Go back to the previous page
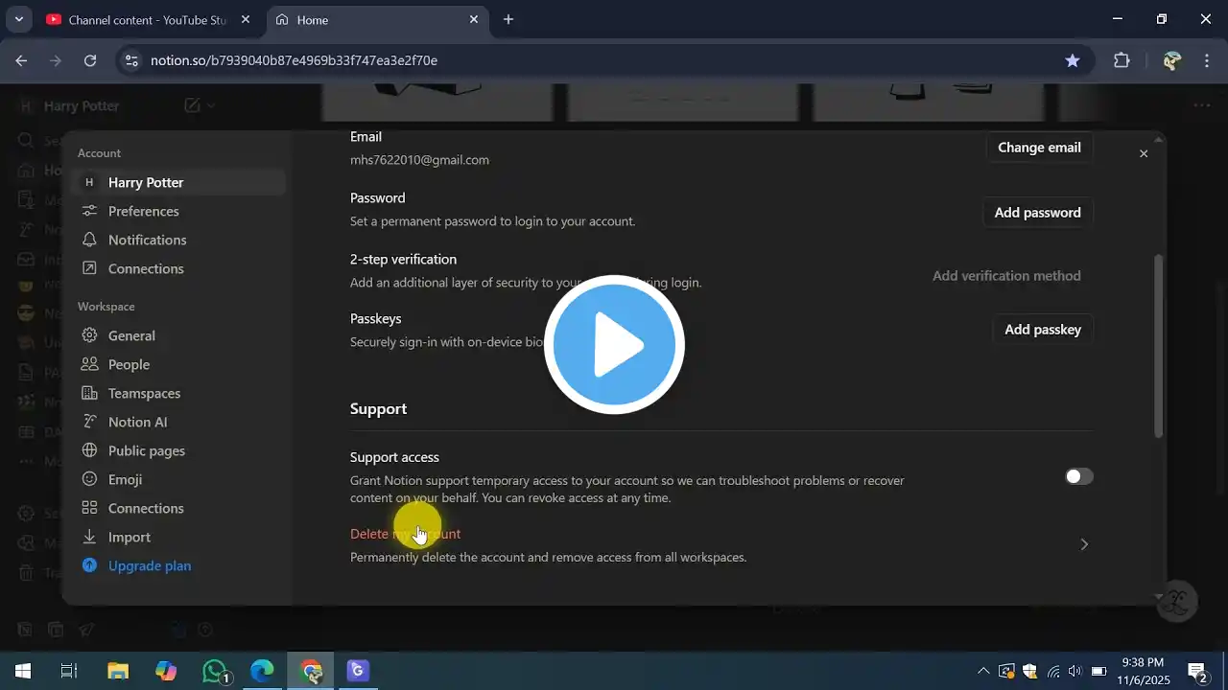The image size is (1228, 690). point(21,60)
